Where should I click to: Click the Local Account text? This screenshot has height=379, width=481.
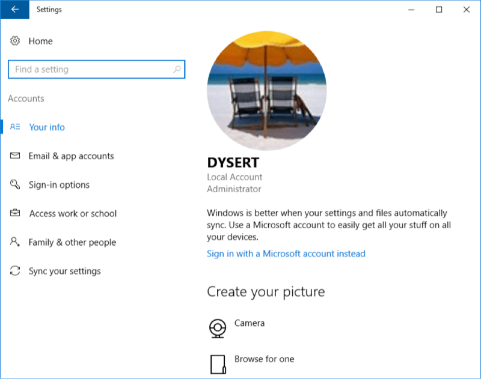234,177
